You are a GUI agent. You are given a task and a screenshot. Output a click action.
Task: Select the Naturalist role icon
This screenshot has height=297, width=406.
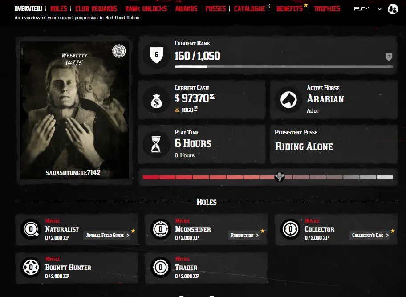[31, 229]
